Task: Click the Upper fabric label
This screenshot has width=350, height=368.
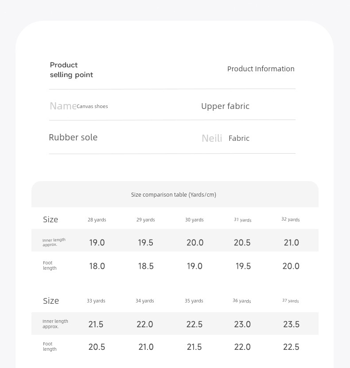Action: click(225, 106)
